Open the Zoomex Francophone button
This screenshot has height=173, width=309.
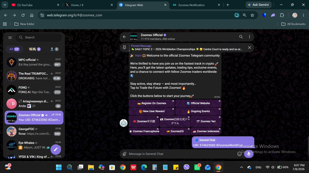click(x=144, y=131)
